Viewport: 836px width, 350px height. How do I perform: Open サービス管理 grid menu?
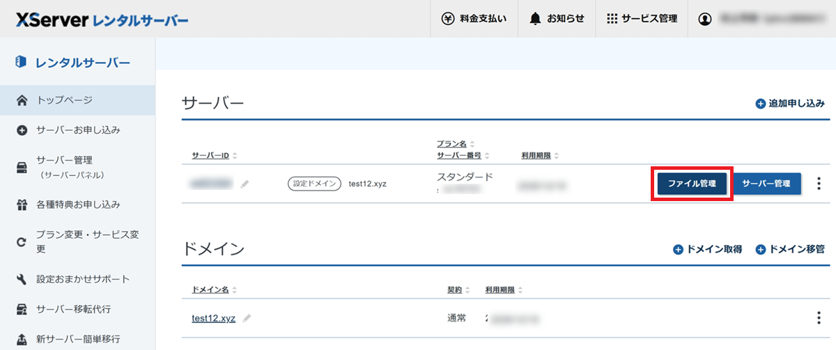pyautogui.click(x=612, y=19)
